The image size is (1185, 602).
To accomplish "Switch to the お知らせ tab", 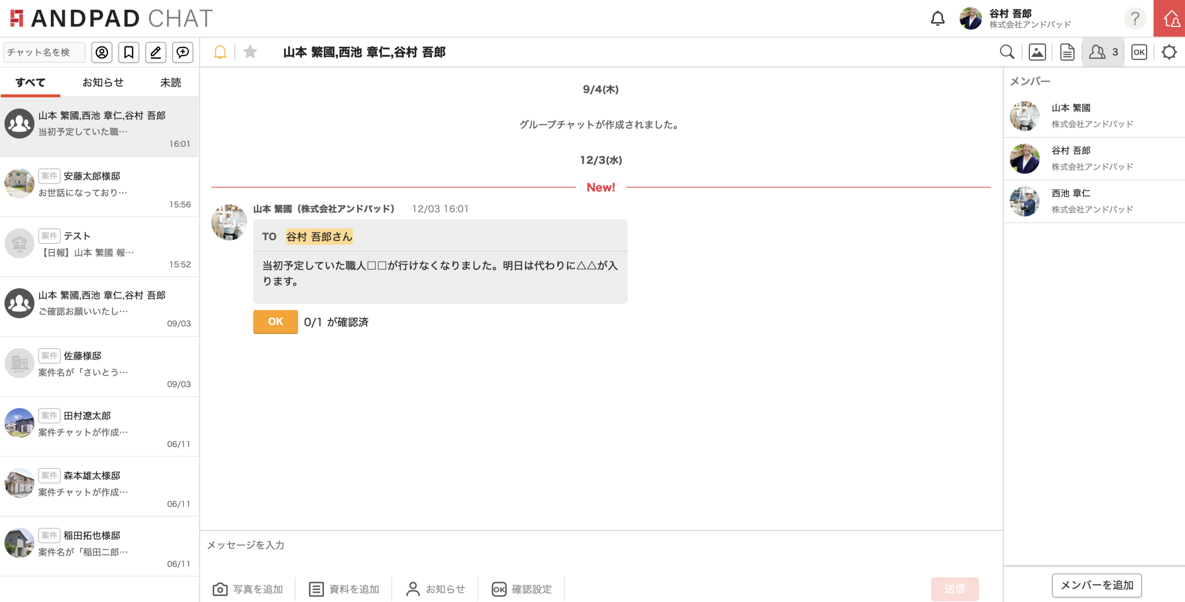I will click(x=103, y=82).
